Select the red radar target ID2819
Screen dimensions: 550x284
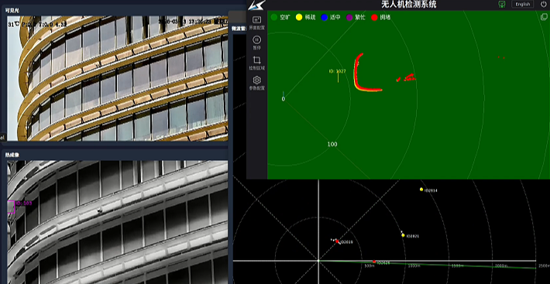337,241
